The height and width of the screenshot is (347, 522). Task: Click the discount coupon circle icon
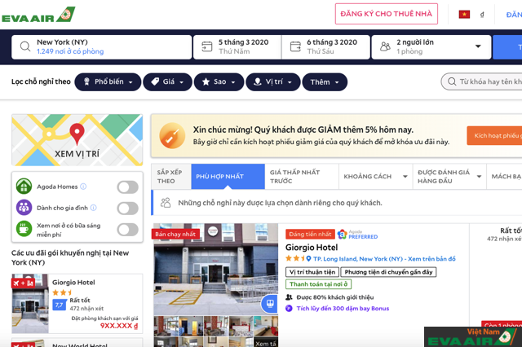[x=172, y=135]
